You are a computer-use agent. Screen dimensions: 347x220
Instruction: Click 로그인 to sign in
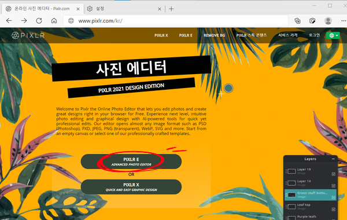[314, 35]
